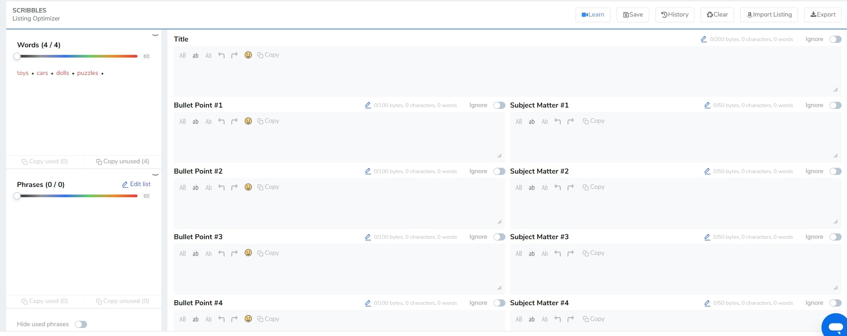Open emoji picker in Bullet Point #2
Image resolution: width=847 pixels, height=336 pixels.
pyautogui.click(x=248, y=187)
